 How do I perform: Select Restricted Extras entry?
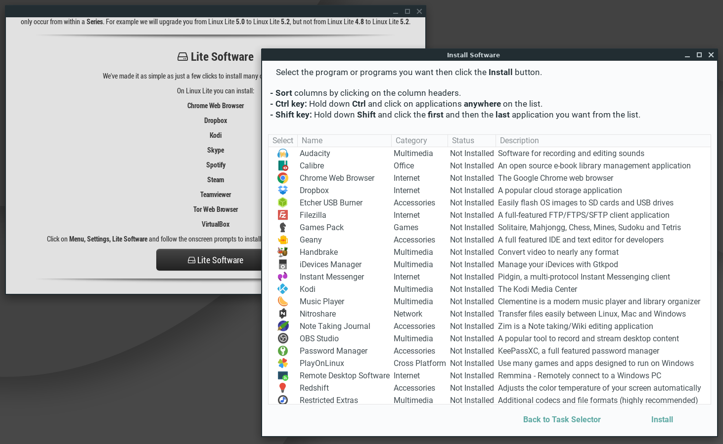[328, 400]
